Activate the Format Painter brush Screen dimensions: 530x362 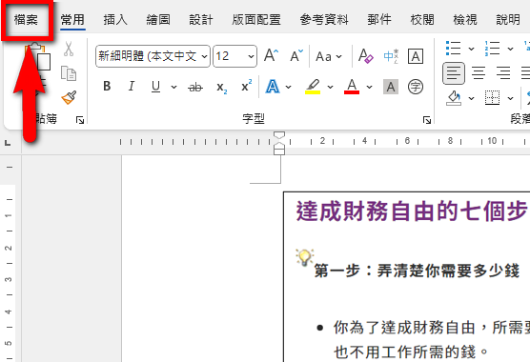pyautogui.click(x=69, y=97)
